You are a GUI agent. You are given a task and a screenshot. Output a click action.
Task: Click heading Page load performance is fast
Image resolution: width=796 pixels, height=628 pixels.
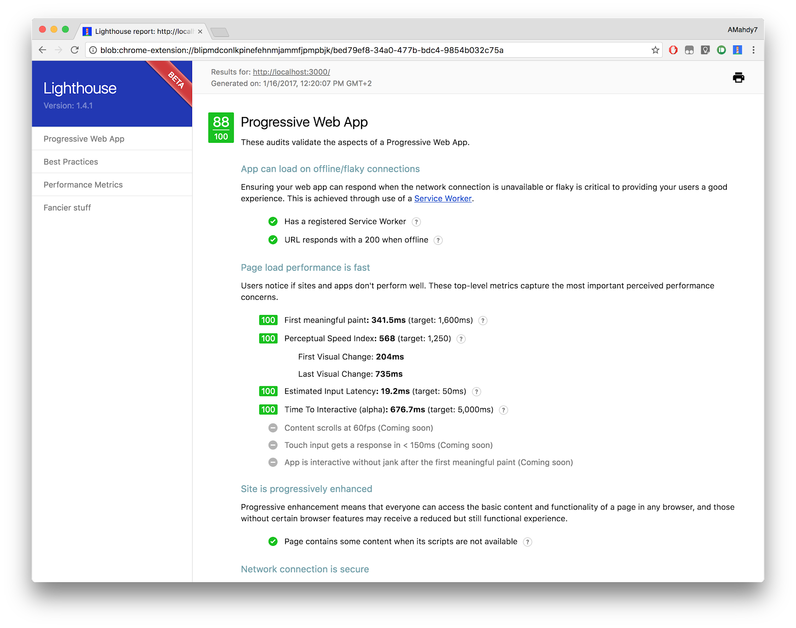(x=305, y=268)
